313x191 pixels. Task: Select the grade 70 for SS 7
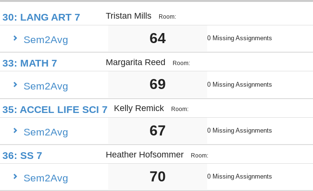pos(158,177)
